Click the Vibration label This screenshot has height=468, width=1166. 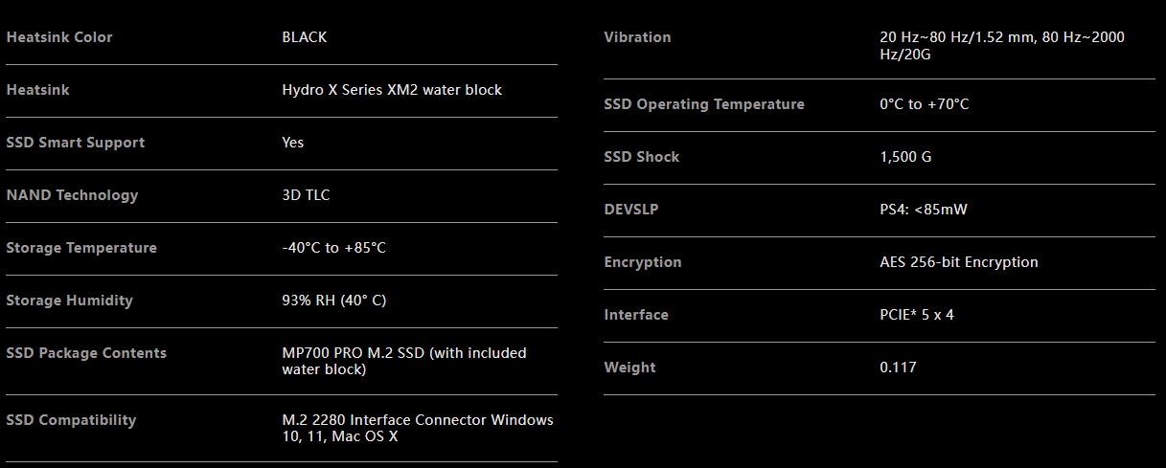click(x=637, y=37)
